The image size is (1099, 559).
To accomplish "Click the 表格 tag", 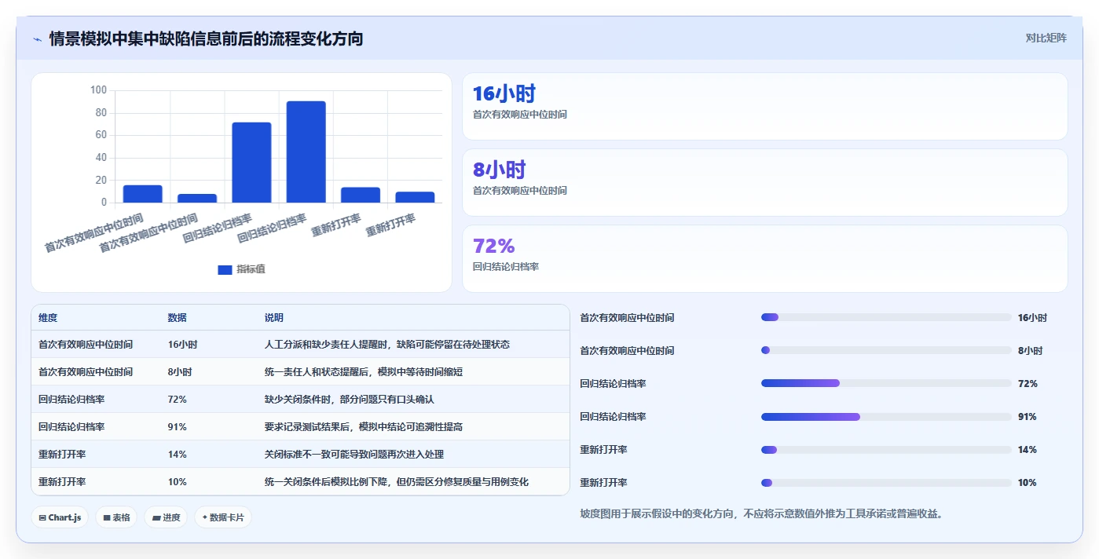I will (116, 517).
